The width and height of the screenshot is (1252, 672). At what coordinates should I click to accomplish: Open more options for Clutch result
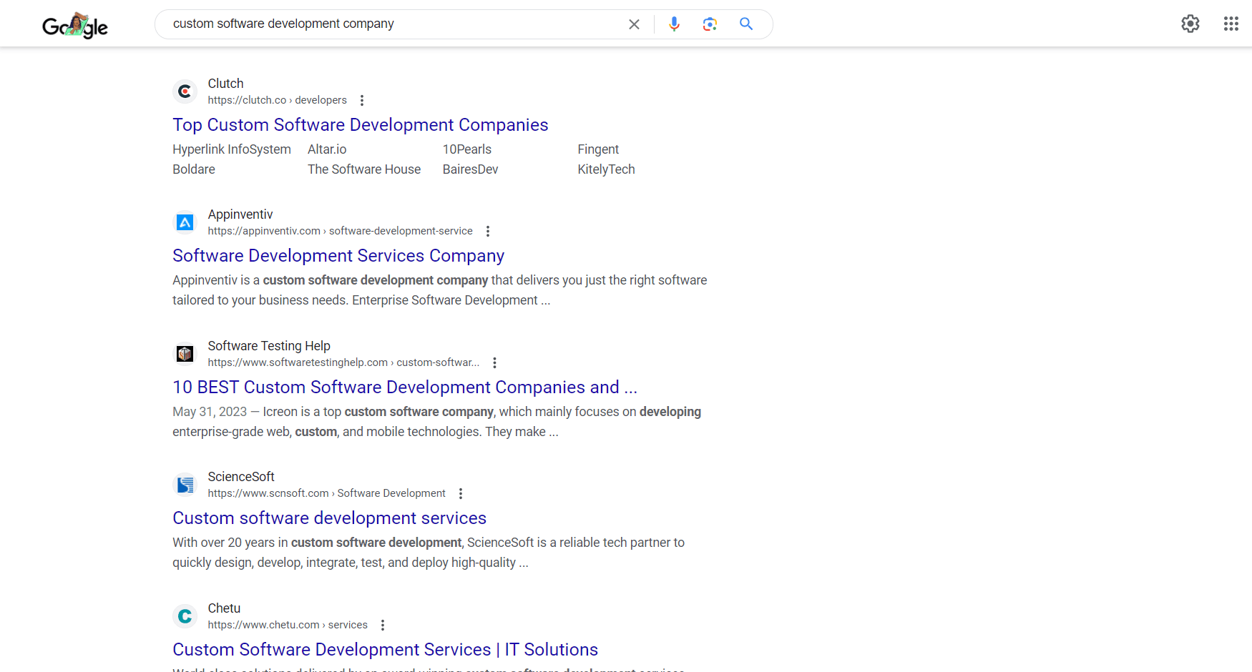(x=362, y=100)
